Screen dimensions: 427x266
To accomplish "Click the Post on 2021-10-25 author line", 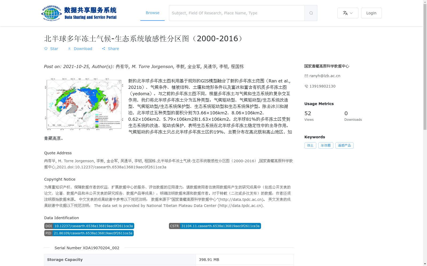I will click(x=144, y=66).
